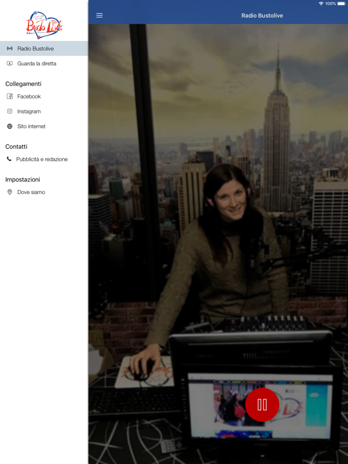
Task: Select the Radio Bustolive broadcast icon
Action: [10, 48]
